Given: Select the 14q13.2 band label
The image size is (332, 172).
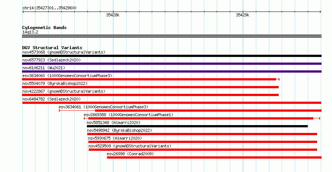Looking at the screenshot, I should click(x=30, y=32).
